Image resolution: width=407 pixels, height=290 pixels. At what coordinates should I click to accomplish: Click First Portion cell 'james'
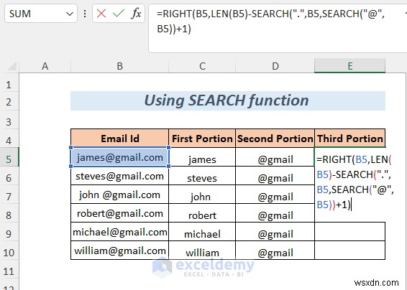(x=202, y=157)
